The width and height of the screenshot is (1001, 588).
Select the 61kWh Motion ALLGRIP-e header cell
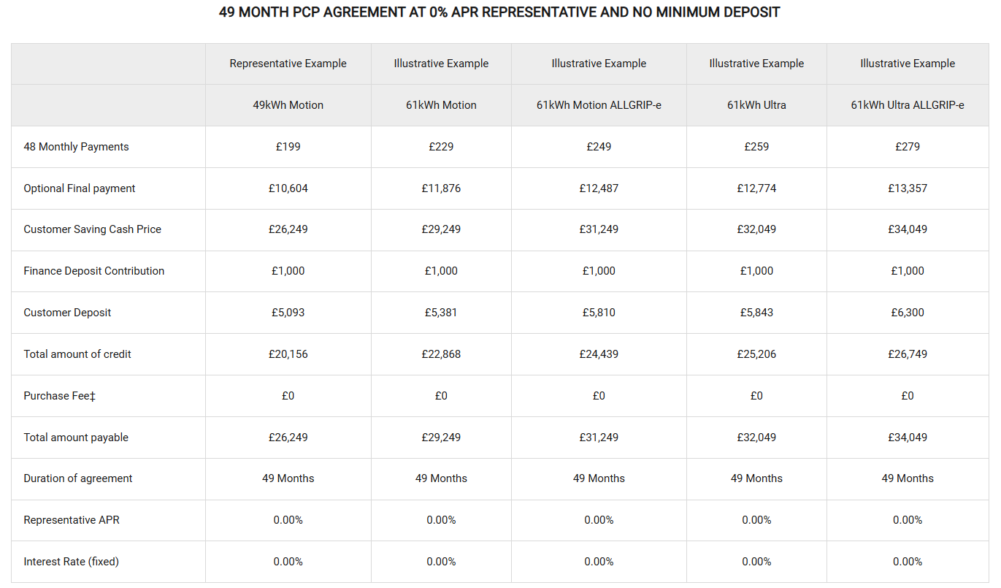[x=599, y=105]
